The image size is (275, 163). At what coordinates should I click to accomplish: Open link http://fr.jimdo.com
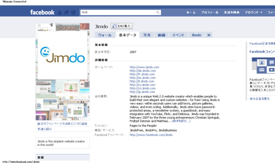pyautogui.click(x=142, y=74)
